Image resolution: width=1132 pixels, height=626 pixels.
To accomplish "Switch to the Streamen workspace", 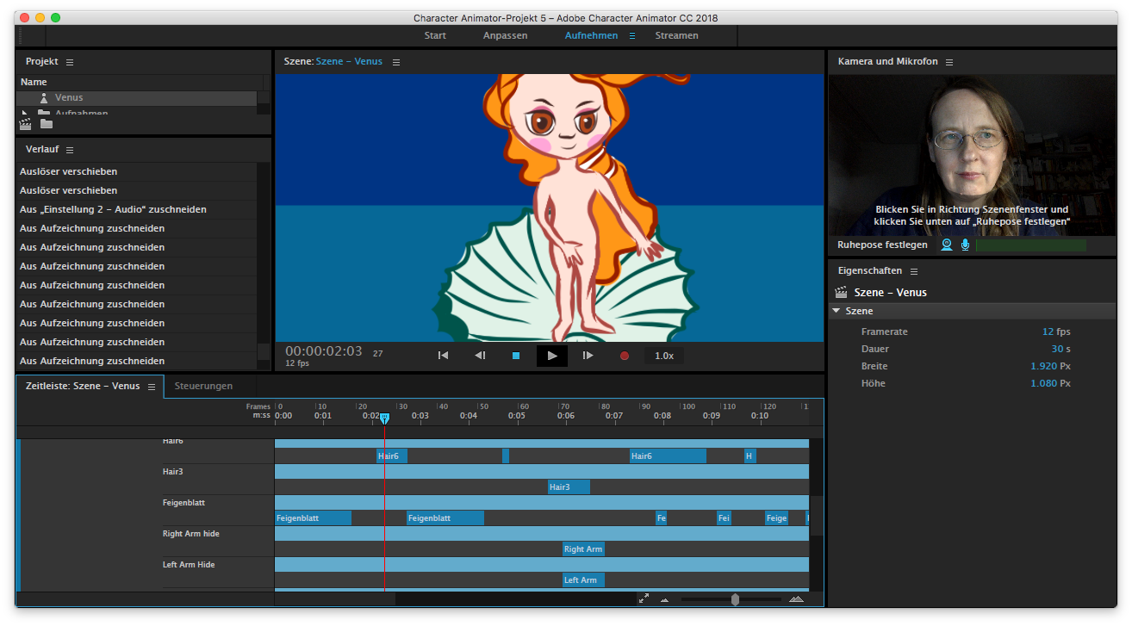I will pos(676,36).
